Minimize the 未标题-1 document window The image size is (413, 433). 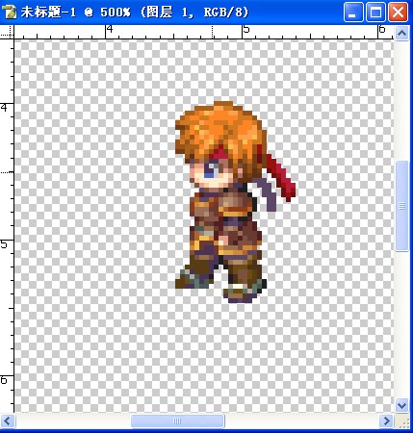pos(353,13)
